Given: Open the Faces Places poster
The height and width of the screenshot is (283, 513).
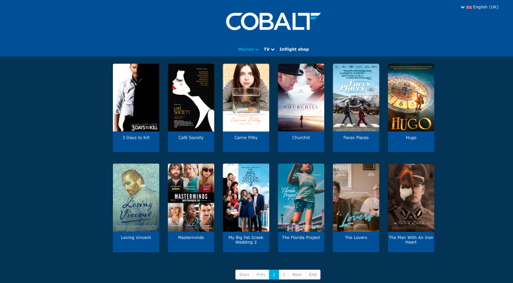Looking at the screenshot, I should pos(356,98).
